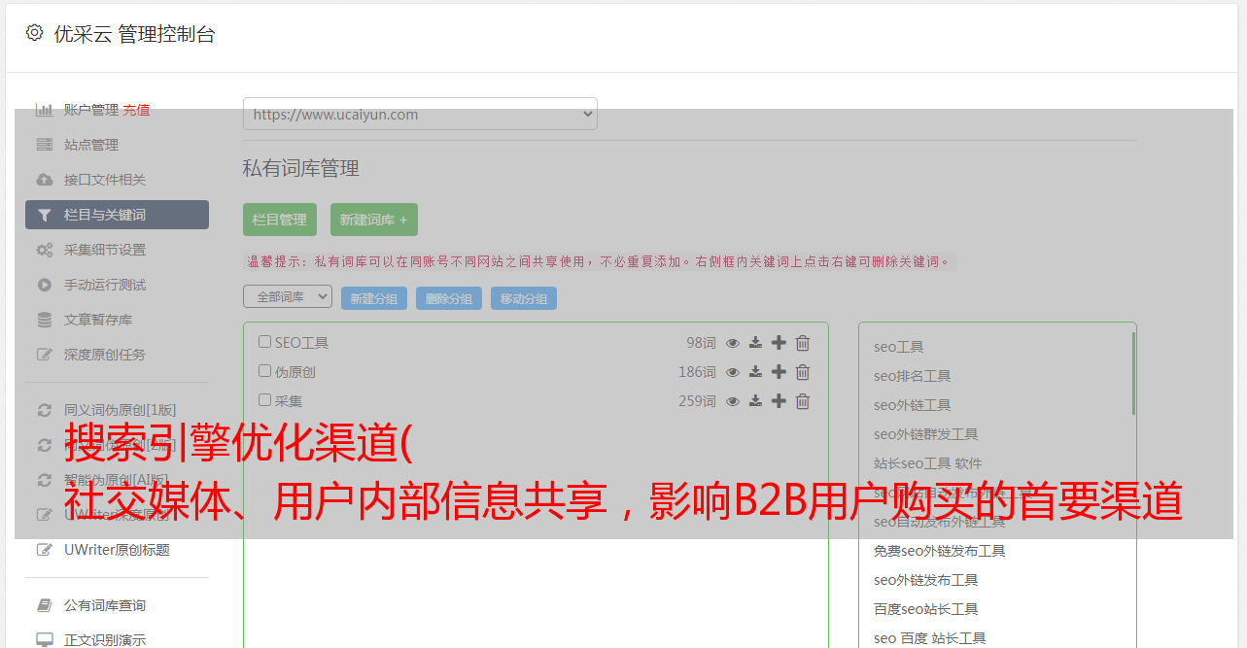1247x648 pixels.
Task: Select keyword seo外链工具
Action: click(x=912, y=405)
